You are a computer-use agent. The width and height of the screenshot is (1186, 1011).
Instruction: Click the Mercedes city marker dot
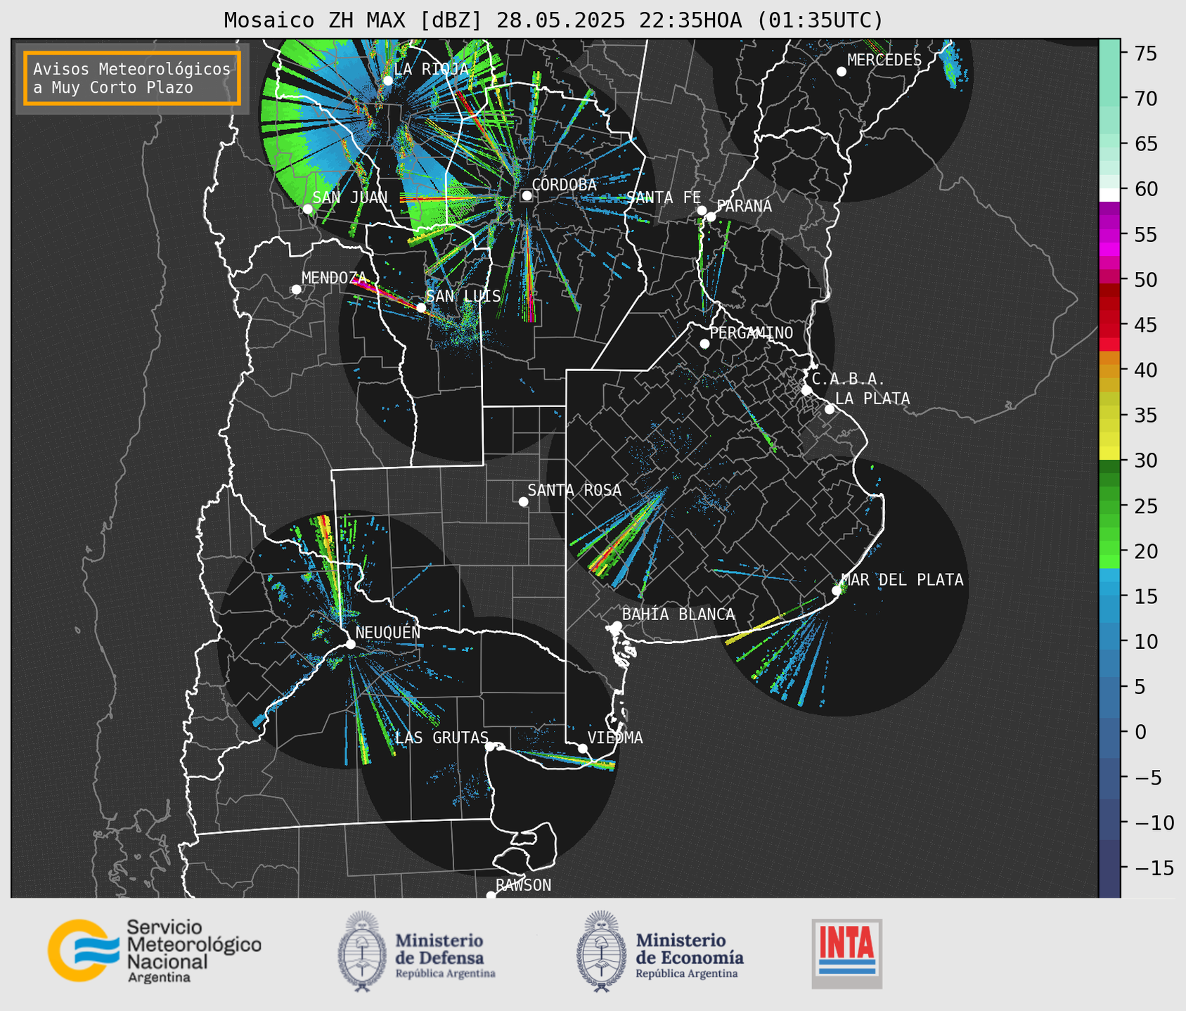coord(841,72)
